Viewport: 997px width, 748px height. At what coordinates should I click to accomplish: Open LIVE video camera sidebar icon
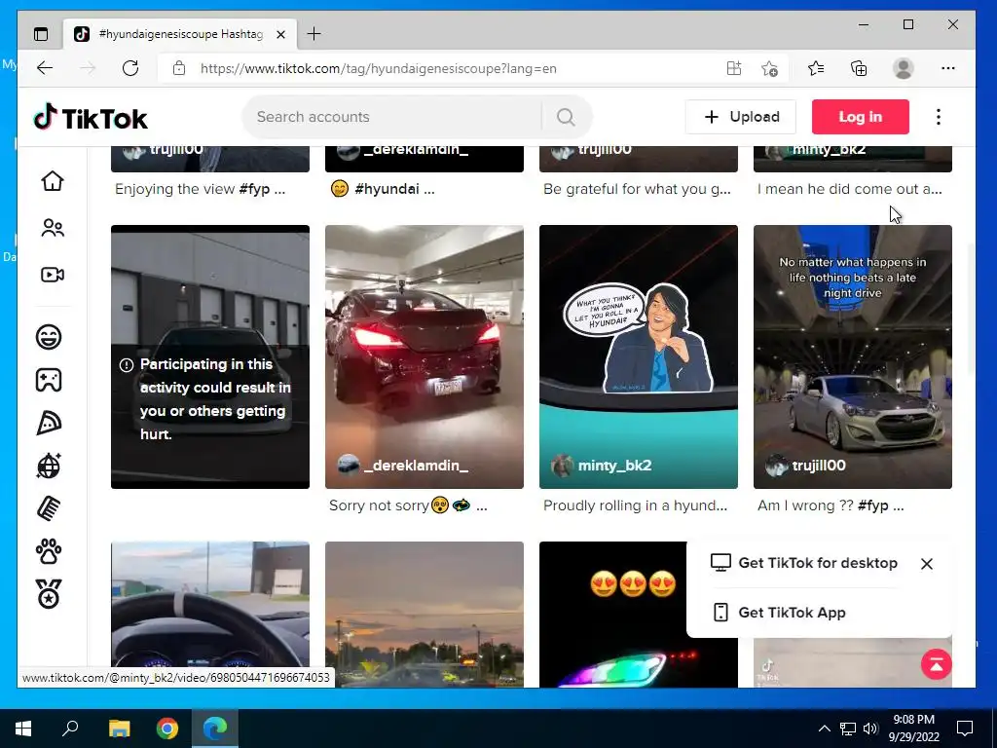pos(53,275)
